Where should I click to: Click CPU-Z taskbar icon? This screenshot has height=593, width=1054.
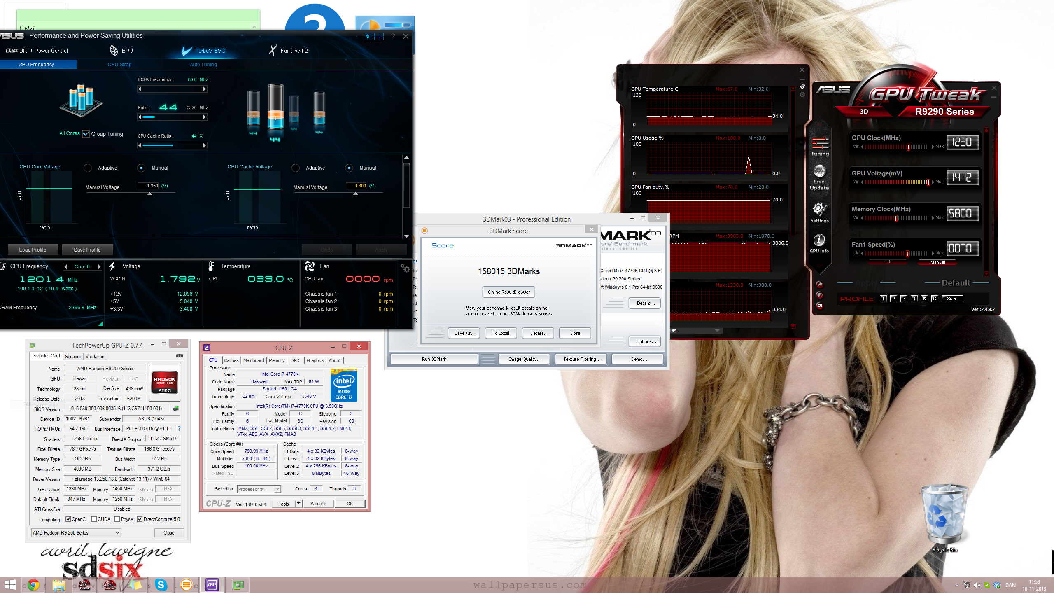tap(212, 585)
